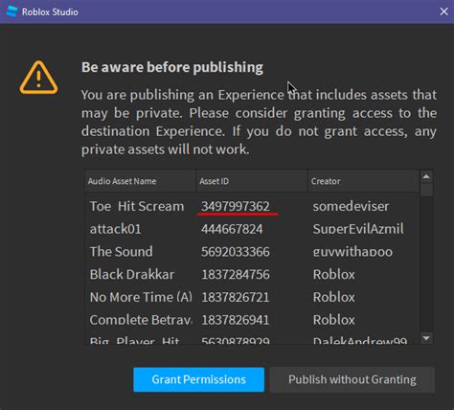The width and height of the screenshot is (454, 410).
Task: Select asset ID 1837826941
Action: coord(236,320)
